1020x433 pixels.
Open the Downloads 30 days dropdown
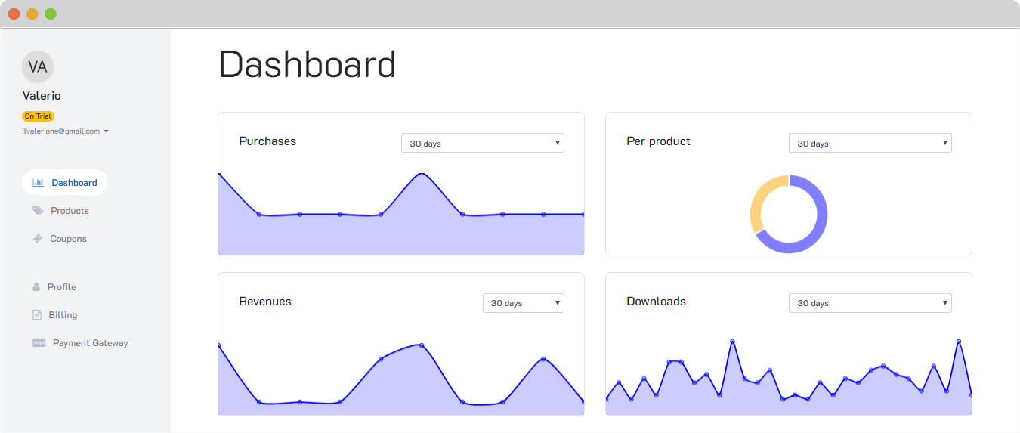point(870,303)
